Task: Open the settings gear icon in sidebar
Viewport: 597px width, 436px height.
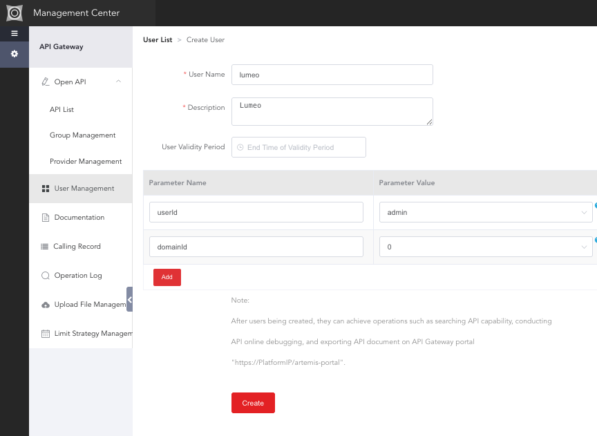Action: (x=15, y=54)
